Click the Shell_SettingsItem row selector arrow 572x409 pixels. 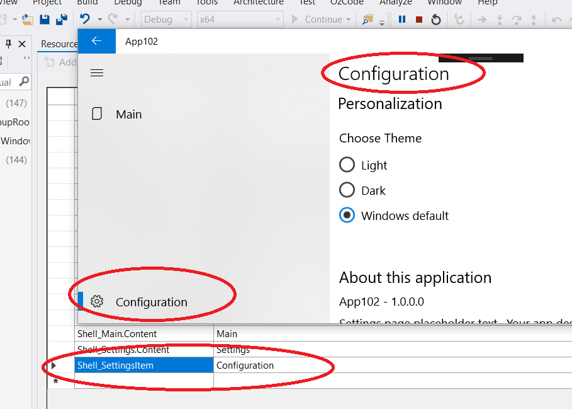tap(53, 365)
